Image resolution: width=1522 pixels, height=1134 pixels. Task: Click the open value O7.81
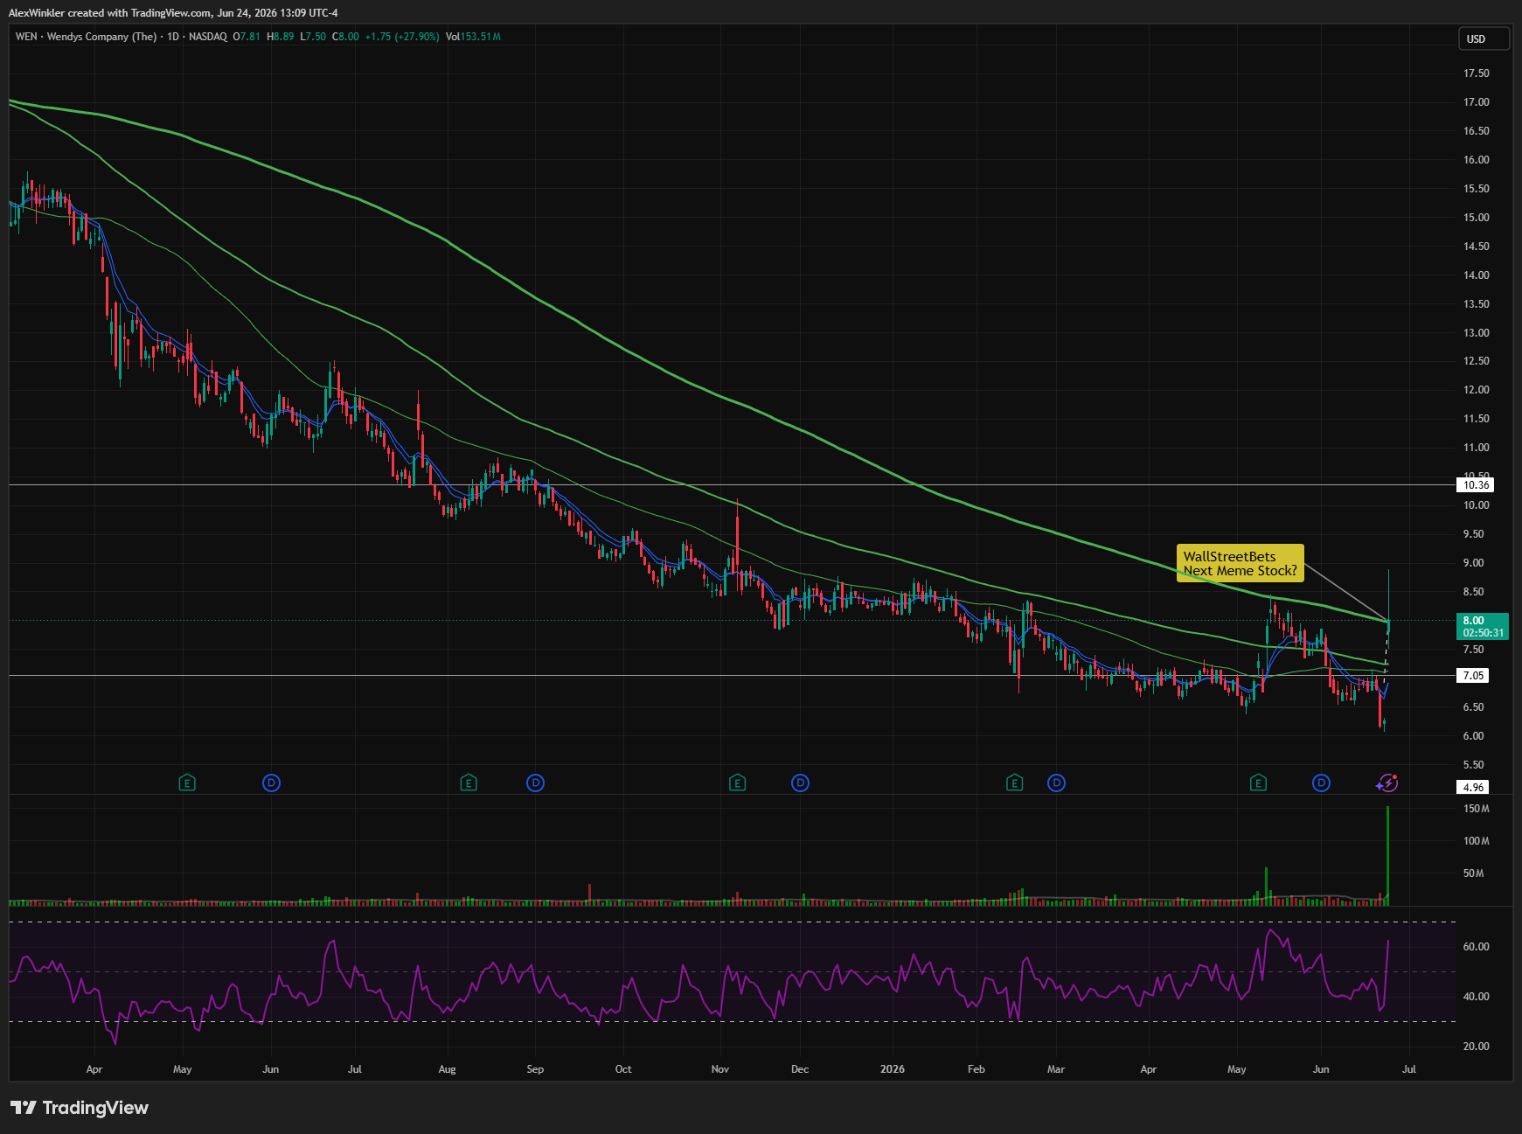click(247, 37)
